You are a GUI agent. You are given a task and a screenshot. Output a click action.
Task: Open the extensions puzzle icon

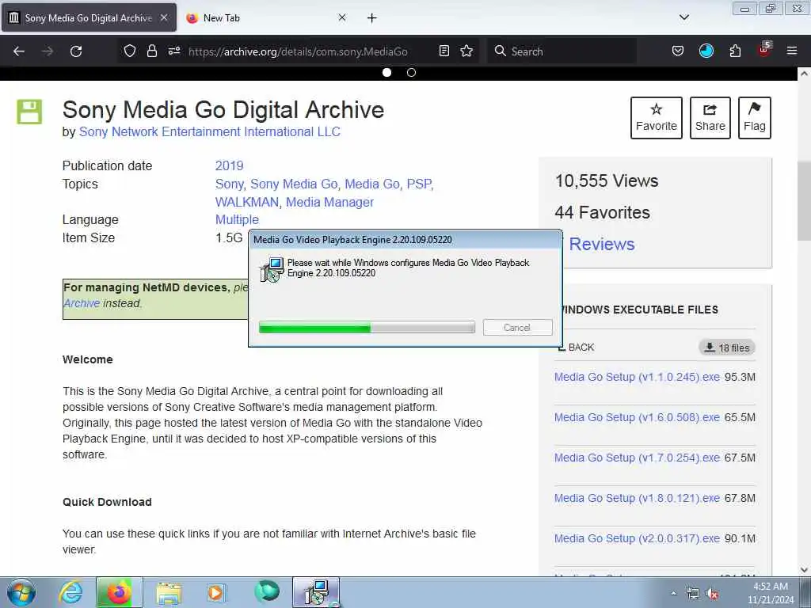[735, 51]
